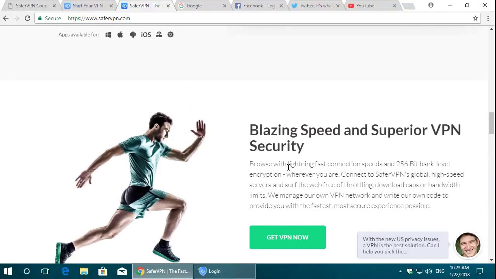Click the page vertical scrollbar thumb
This screenshot has height=279, width=496.
coord(492,123)
